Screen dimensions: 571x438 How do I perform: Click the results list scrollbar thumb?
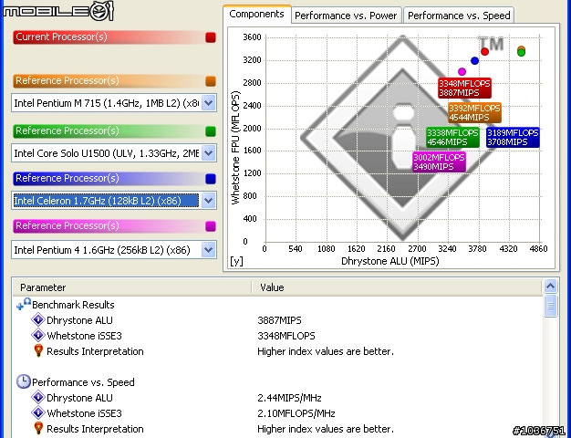[x=550, y=306]
